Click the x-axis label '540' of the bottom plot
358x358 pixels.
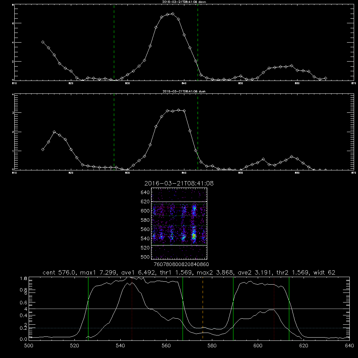point(120,346)
